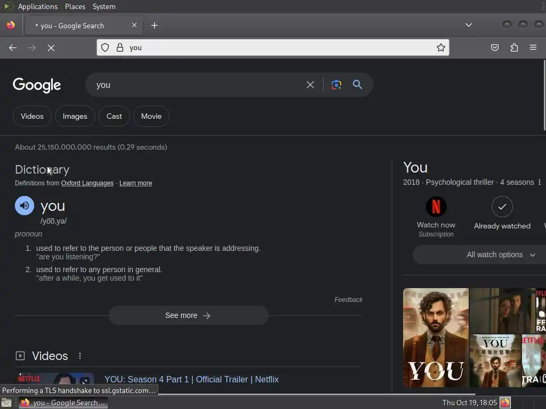Bookmark this page with the star
The image size is (546, 409).
(x=440, y=47)
